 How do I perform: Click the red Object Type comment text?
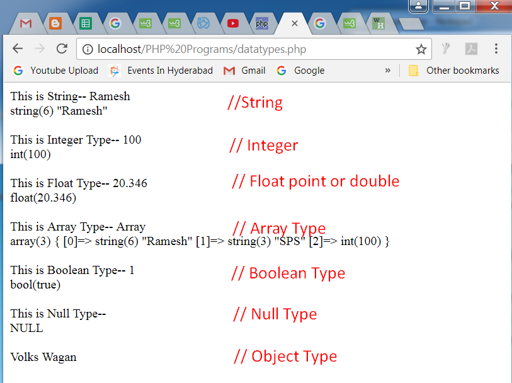pyautogui.click(x=285, y=356)
